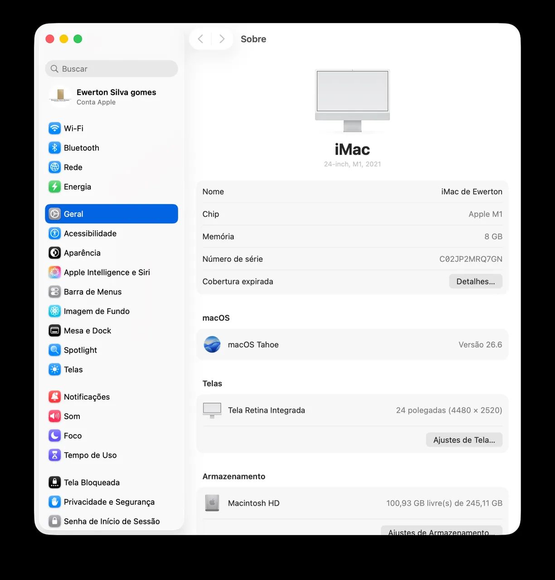The image size is (555, 580).
Task: Go forward with the right chevron
Action: [222, 39]
